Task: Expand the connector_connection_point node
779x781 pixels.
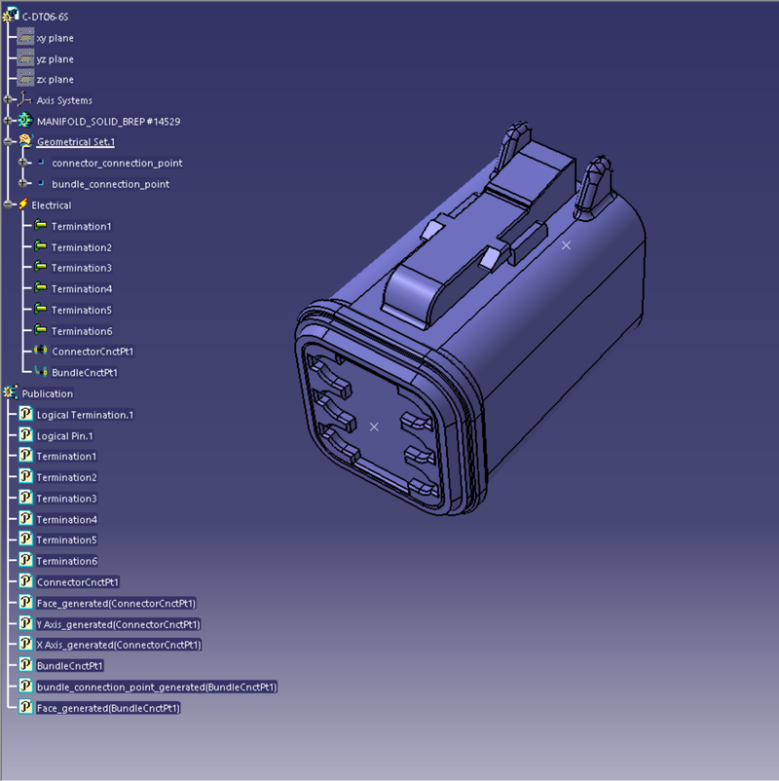Action: 23,163
